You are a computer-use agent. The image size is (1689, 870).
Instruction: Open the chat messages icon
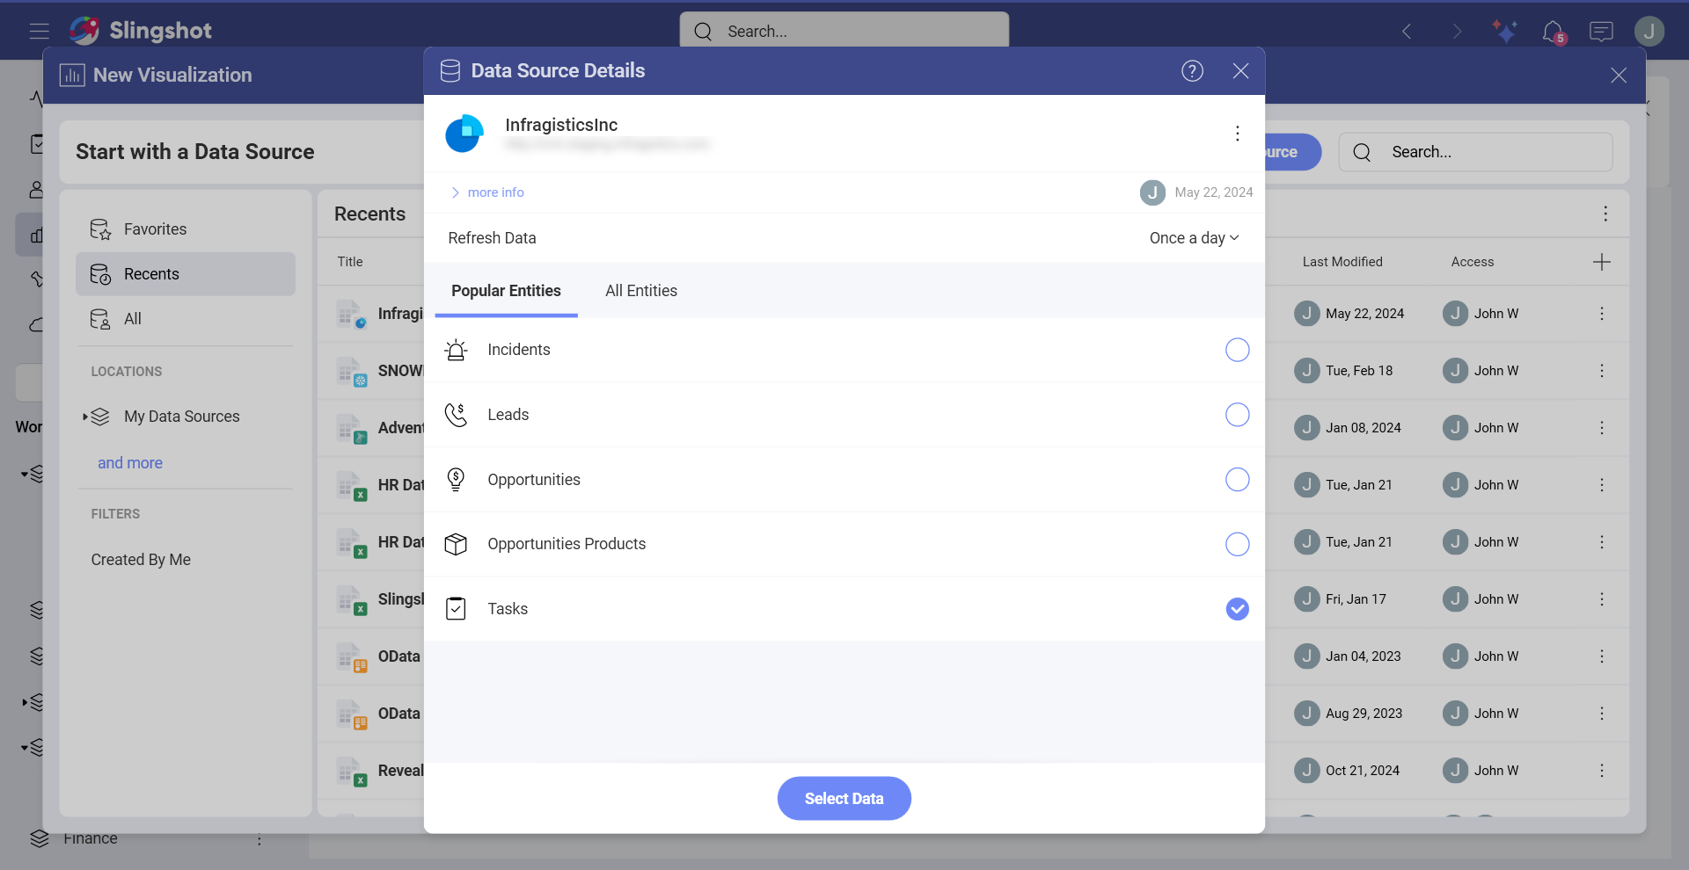[1601, 32]
